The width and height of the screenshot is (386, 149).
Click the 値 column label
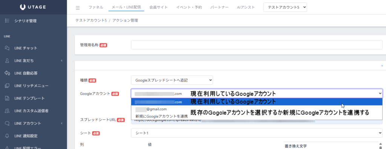[x=150, y=144]
